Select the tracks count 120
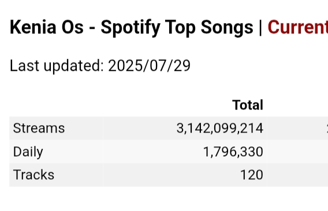This screenshot has width=328, height=211. [252, 175]
